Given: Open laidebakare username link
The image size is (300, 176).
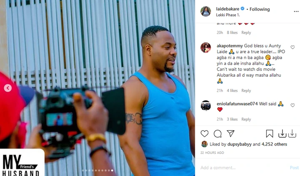Looking at the screenshot, I should click(x=227, y=9).
